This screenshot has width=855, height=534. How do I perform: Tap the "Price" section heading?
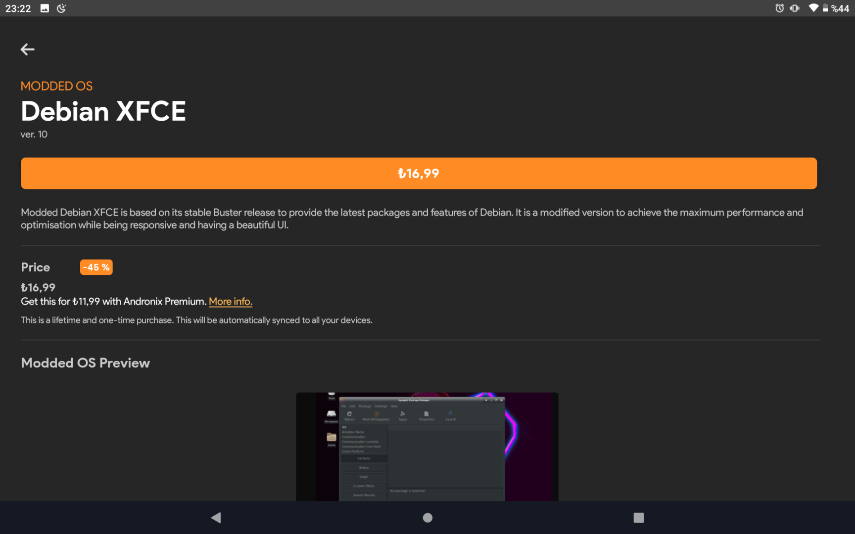[36, 267]
